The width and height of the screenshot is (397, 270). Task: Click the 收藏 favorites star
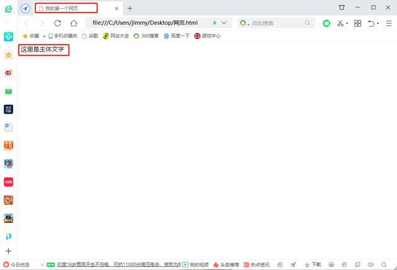(30, 36)
